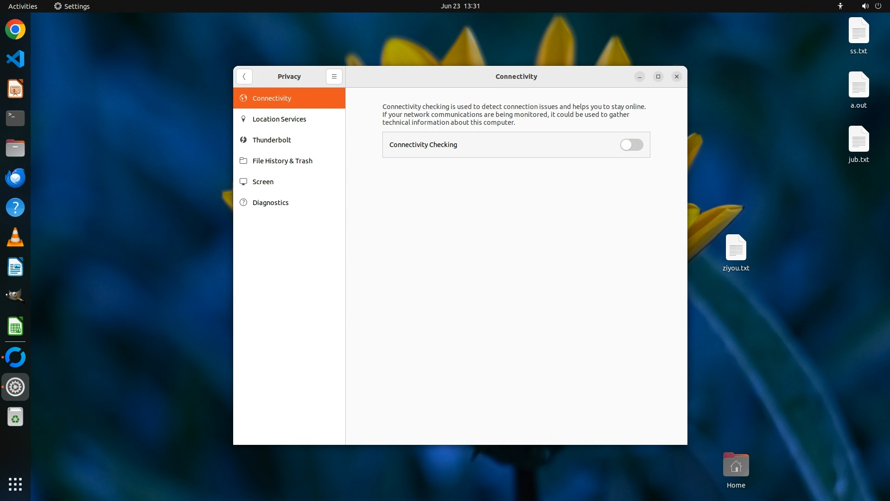Viewport: 890px width, 501px height.
Task: Click the Diagnostics question mark icon
Action: (243, 203)
